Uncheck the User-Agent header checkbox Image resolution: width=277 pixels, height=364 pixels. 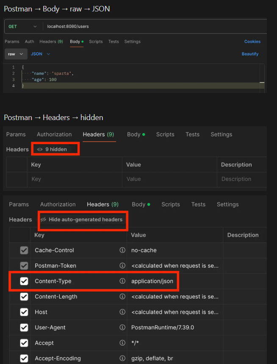point(24,328)
